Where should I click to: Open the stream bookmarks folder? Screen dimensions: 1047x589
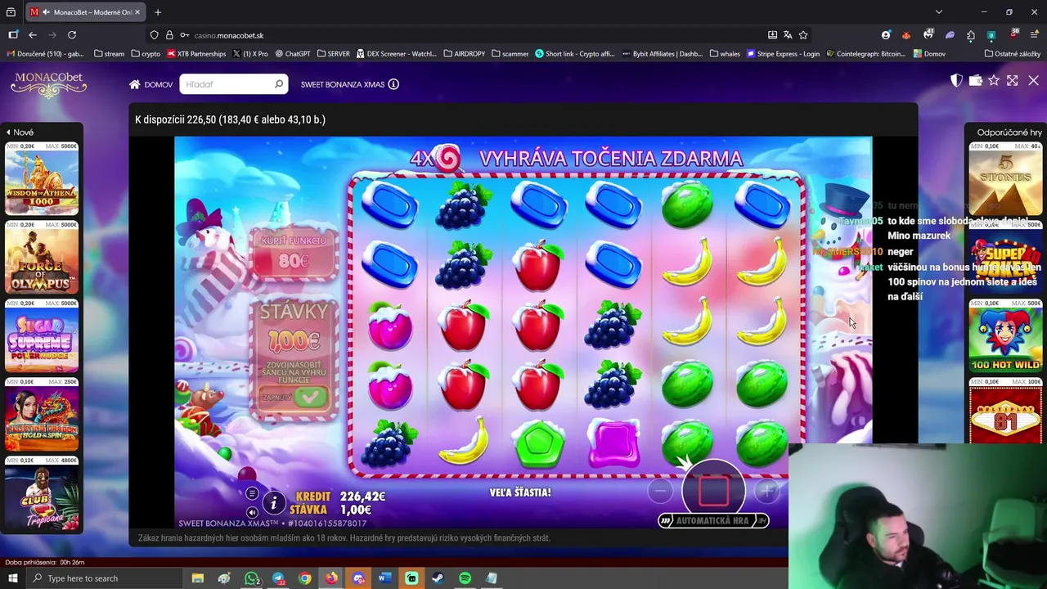[x=109, y=54]
